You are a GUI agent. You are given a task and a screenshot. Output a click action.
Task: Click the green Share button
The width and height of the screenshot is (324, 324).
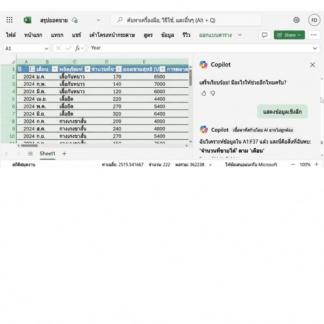[289, 35]
